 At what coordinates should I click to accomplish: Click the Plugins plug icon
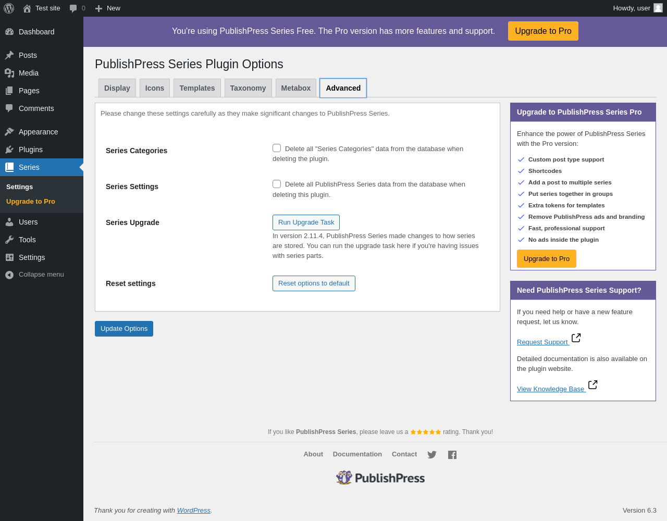point(9,150)
